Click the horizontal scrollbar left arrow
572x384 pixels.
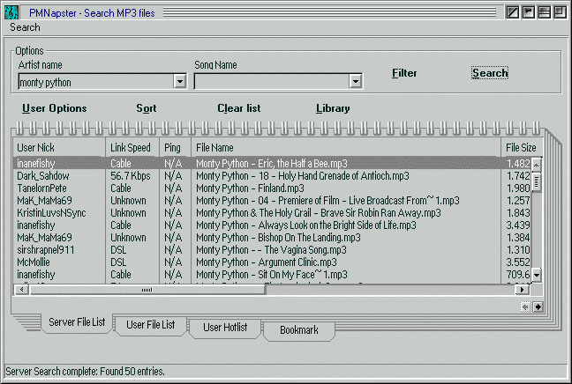[22, 290]
